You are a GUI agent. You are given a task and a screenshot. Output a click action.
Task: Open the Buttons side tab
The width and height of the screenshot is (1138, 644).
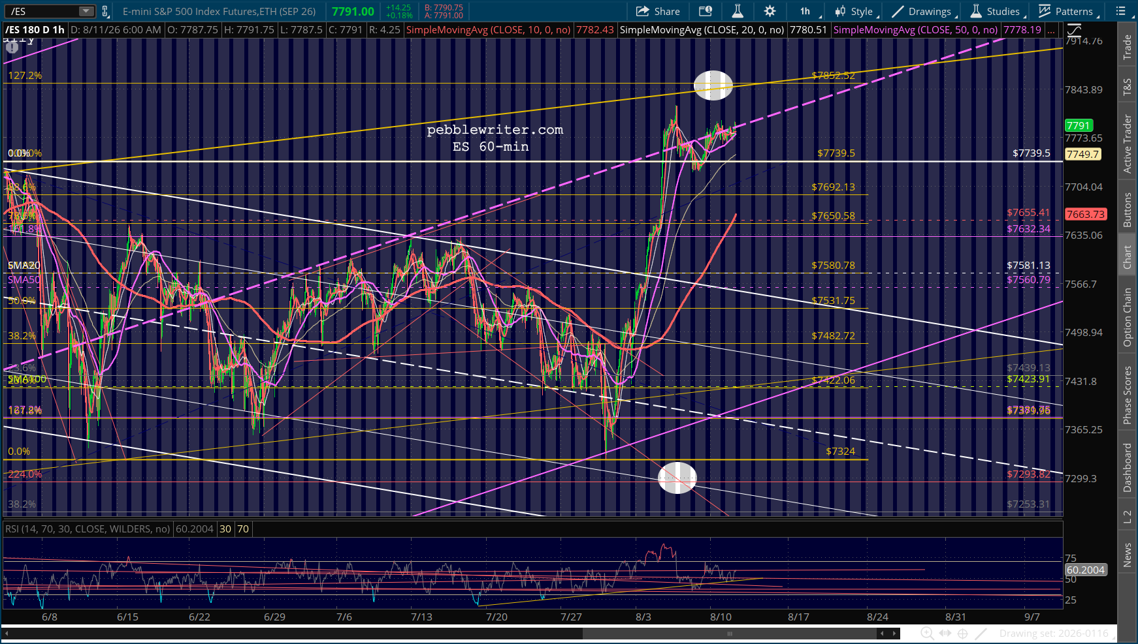pyautogui.click(x=1127, y=209)
